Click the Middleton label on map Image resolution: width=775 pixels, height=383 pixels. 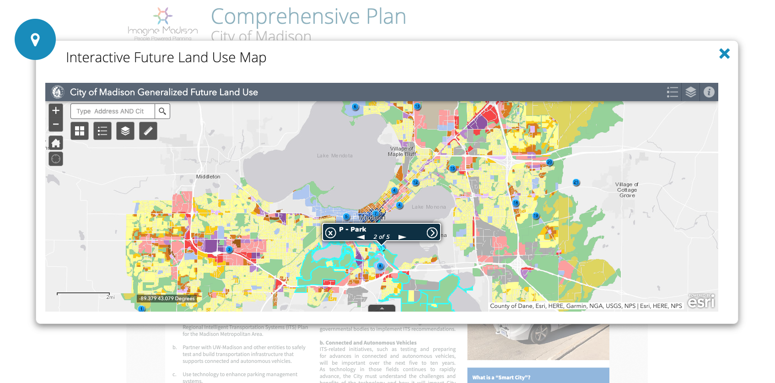pyautogui.click(x=208, y=177)
